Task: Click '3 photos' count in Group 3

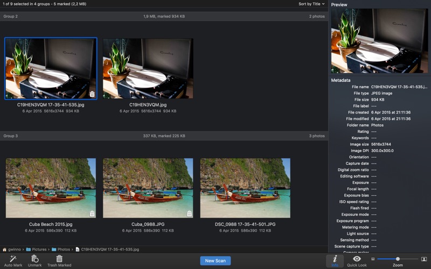Action: [317, 136]
